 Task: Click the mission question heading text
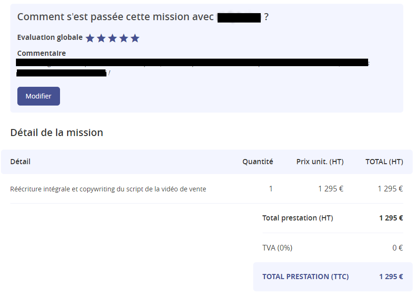(x=115, y=17)
